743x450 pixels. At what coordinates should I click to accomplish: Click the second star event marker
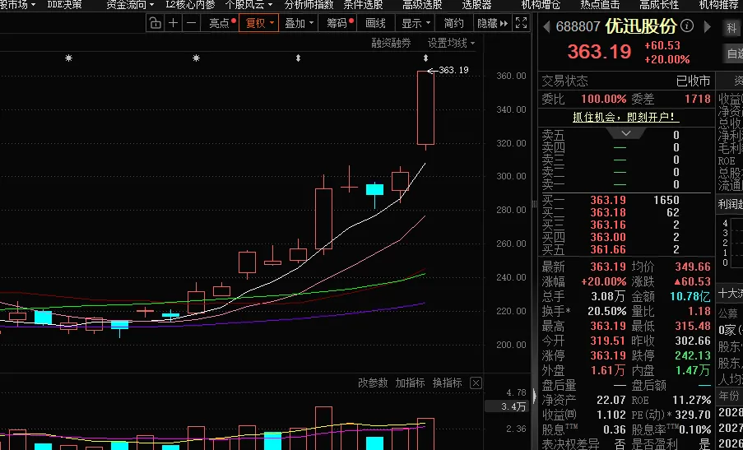point(196,58)
